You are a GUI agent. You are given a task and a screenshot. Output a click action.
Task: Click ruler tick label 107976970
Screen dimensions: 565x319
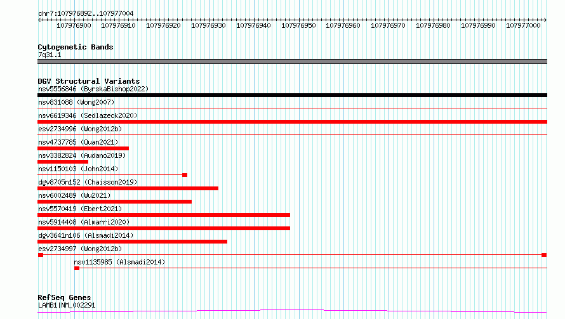[388, 25]
